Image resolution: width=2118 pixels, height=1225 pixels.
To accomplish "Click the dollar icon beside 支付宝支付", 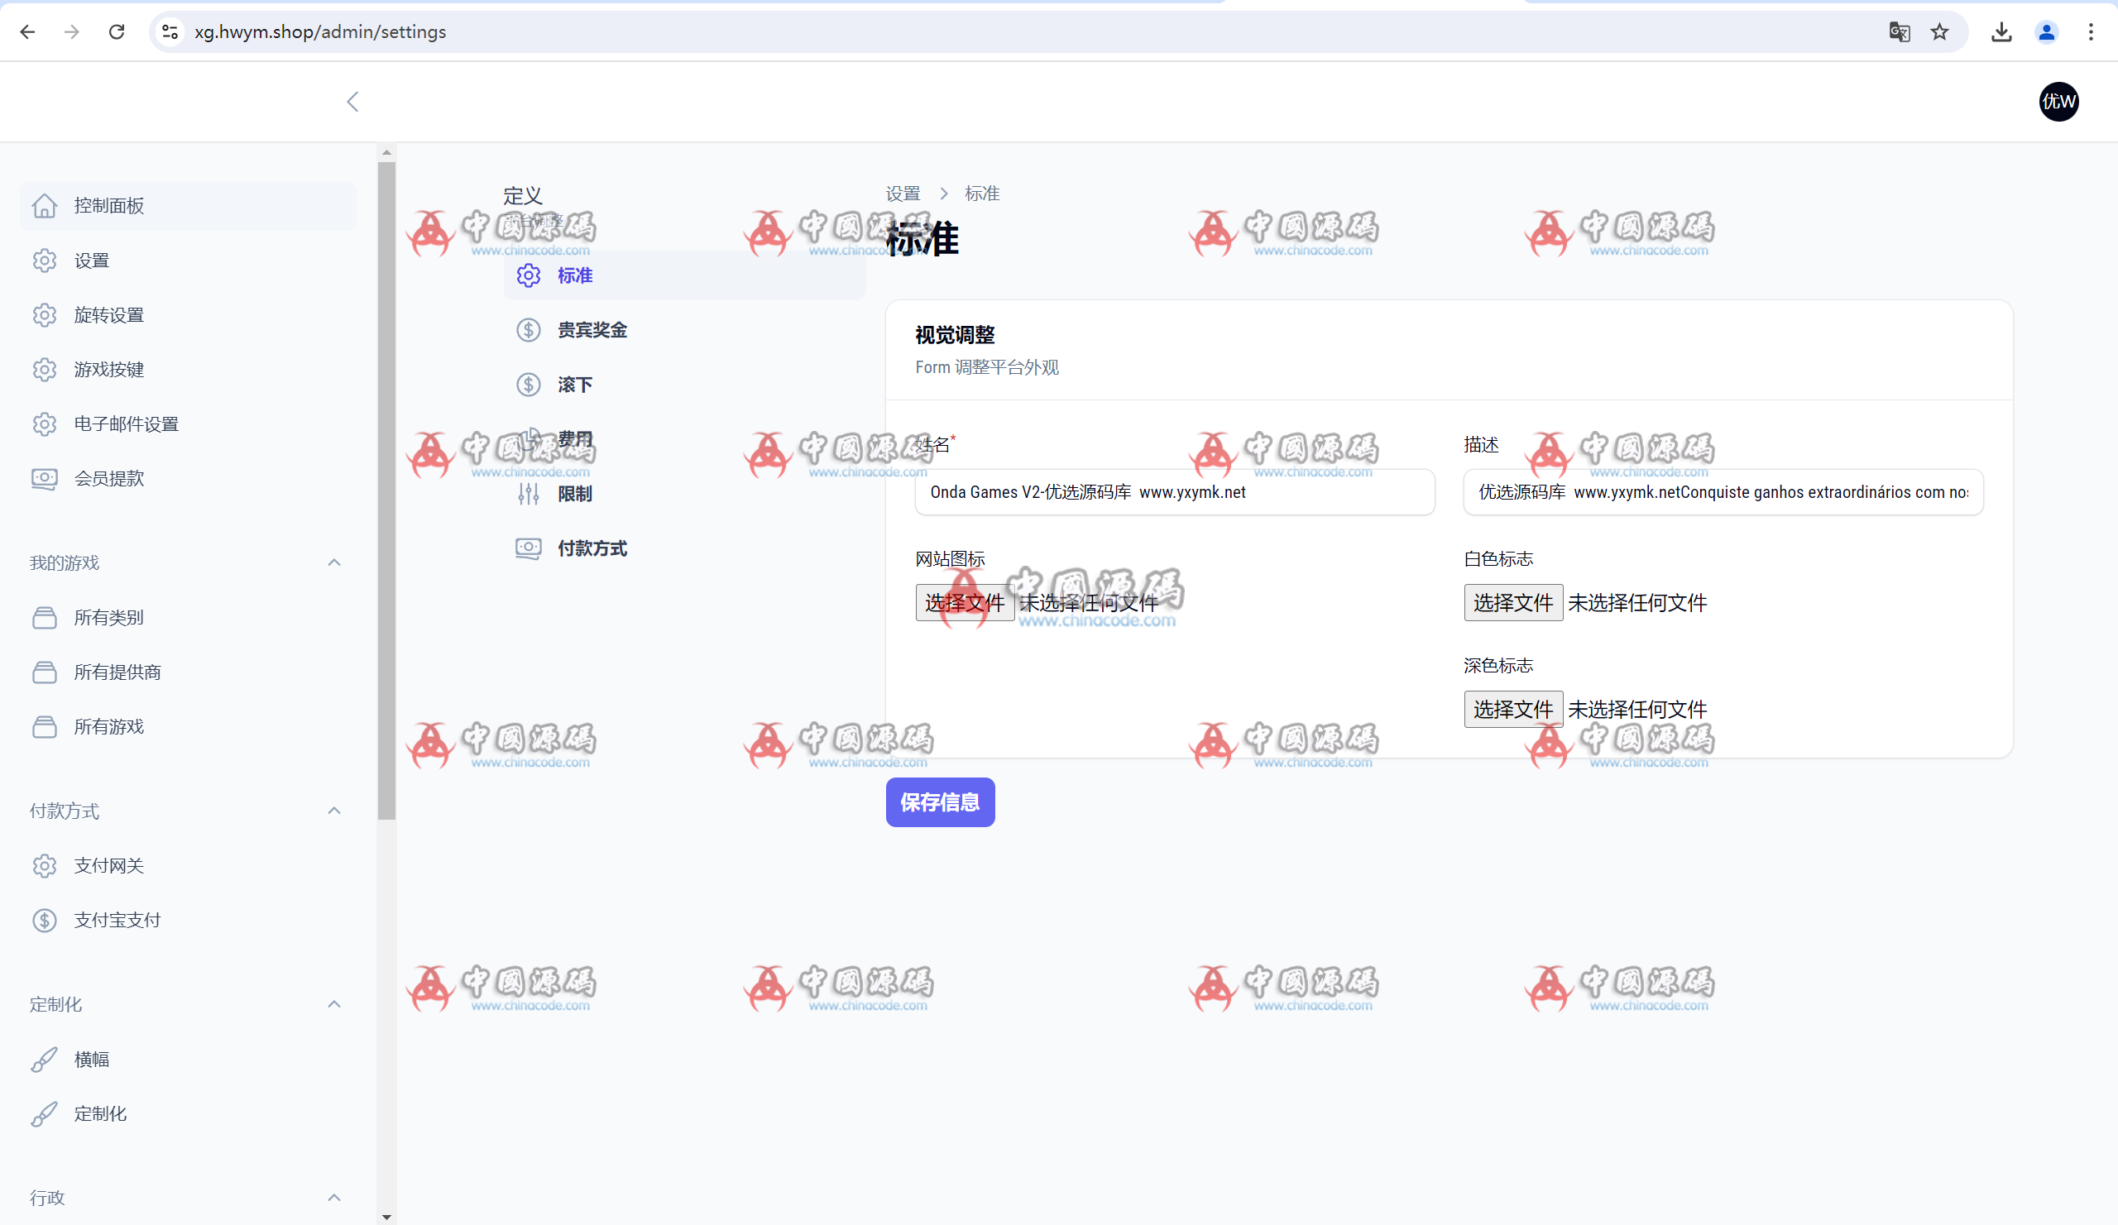I will 45,920.
